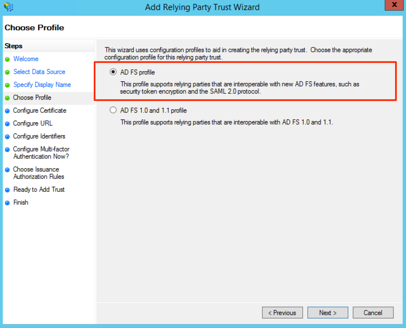Image resolution: width=406 pixels, height=328 pixels.
Task: Click the blue bullet beside Configure Certificate
Action: pos(8,111)
